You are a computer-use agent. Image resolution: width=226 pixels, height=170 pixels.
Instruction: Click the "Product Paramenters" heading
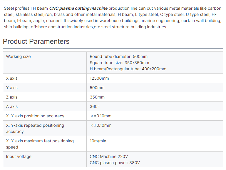[36, 41]
